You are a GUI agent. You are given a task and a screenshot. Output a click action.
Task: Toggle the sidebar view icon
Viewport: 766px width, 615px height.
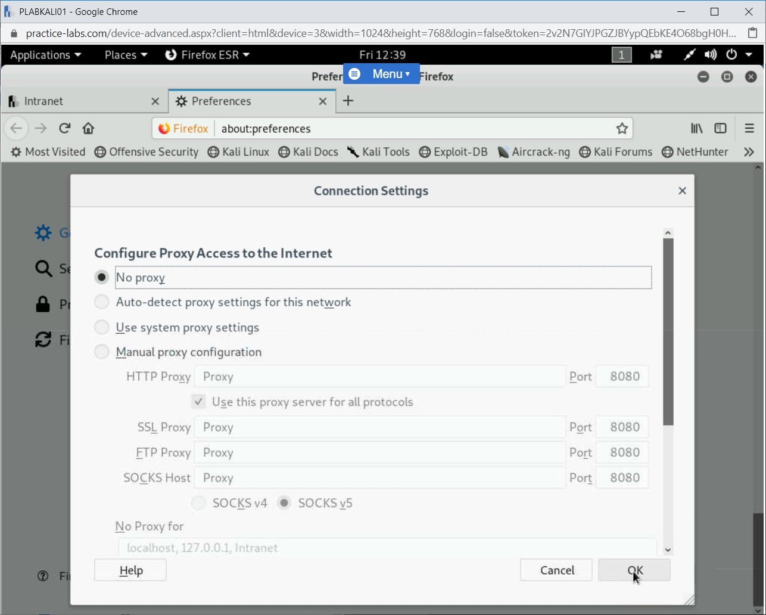pos(720,128)
